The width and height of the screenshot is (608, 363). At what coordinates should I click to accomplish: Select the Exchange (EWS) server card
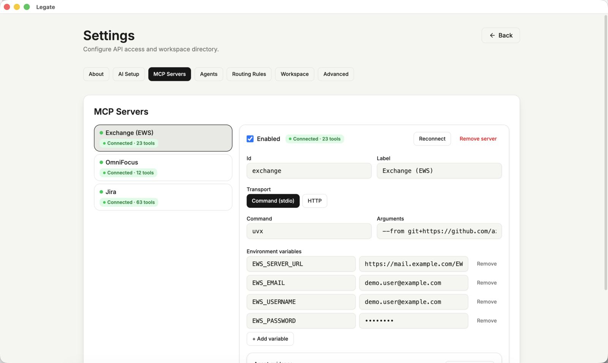[x=163, y=138]
